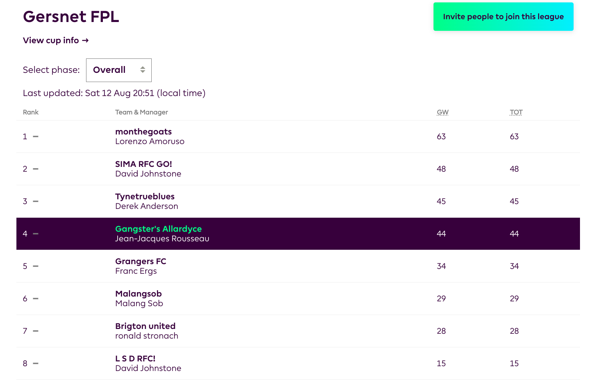Open the Brigton united team link
Image resolution: width=590 pixels, height=381 pixels.
click(x=145, y=326)
